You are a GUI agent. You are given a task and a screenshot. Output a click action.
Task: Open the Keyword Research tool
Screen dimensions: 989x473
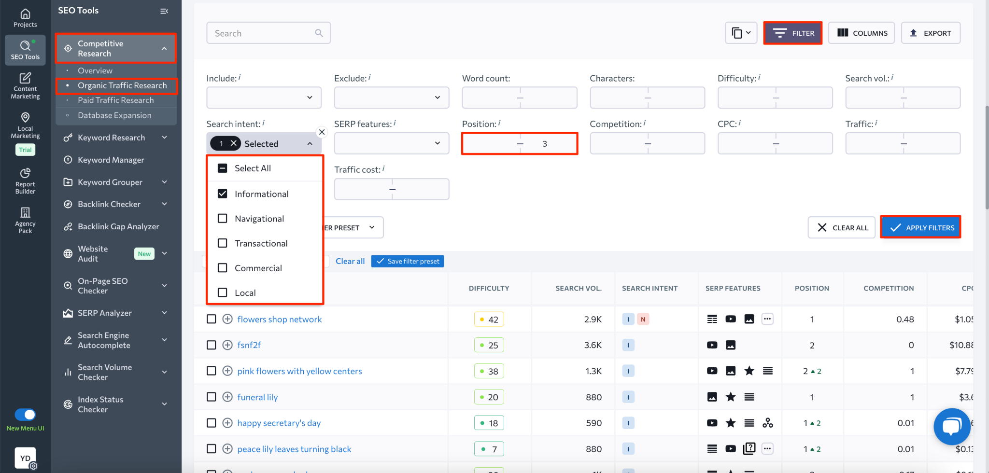(x=111, y=137)
